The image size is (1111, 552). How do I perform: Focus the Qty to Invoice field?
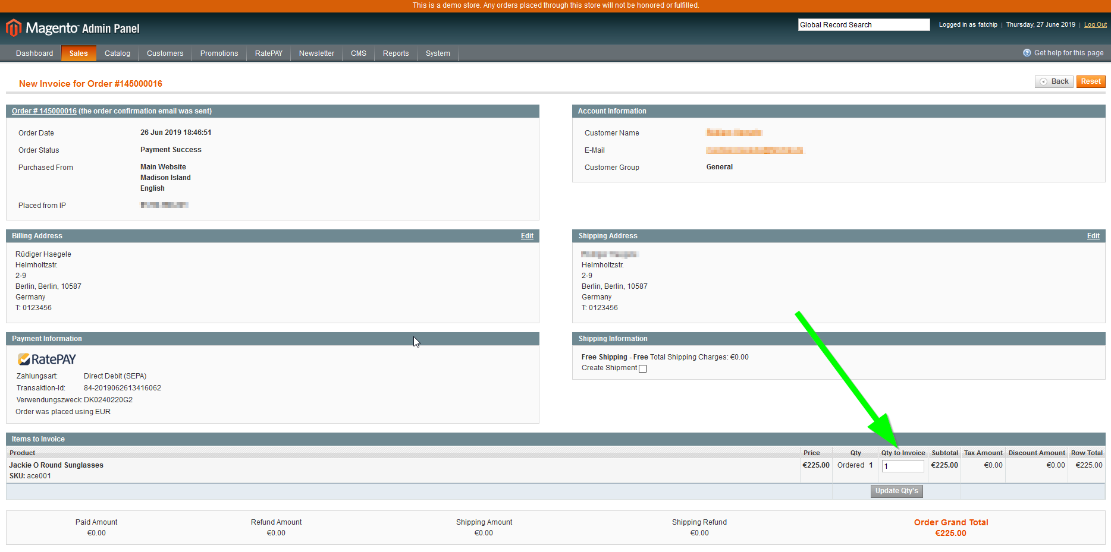coord(902,466)
